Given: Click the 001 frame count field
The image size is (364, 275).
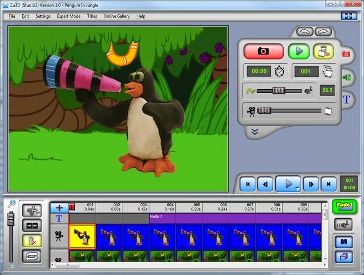Looking at the screenshot, I should (x=307, y=71).
